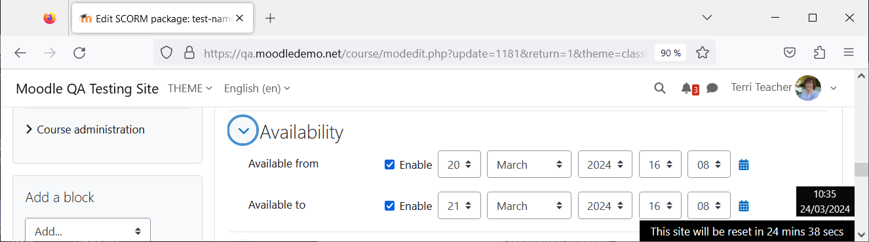
Task: Open calendar picker for Available to
Action: pos(744,206)
